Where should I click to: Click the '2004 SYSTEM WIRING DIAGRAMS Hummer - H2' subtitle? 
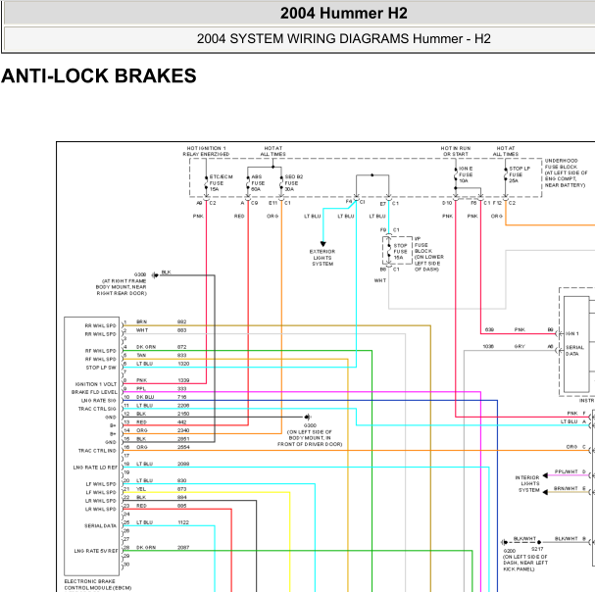pos(344,38)
